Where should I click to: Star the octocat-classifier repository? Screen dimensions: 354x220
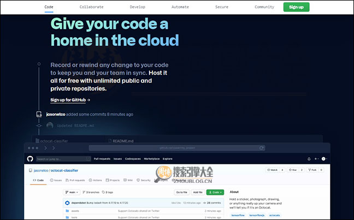[x=293, y=170]
